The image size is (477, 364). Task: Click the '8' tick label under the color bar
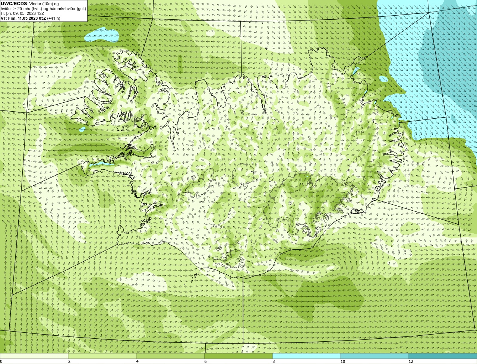[274, 361]
